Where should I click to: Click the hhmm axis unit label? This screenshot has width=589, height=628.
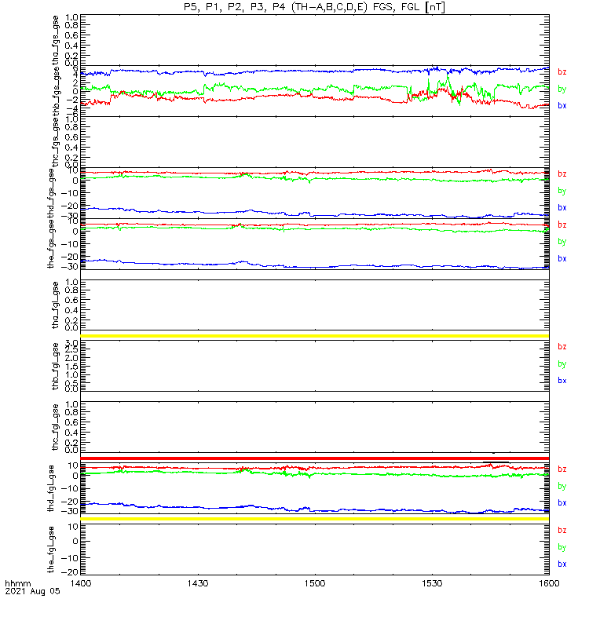pos(17,583)
